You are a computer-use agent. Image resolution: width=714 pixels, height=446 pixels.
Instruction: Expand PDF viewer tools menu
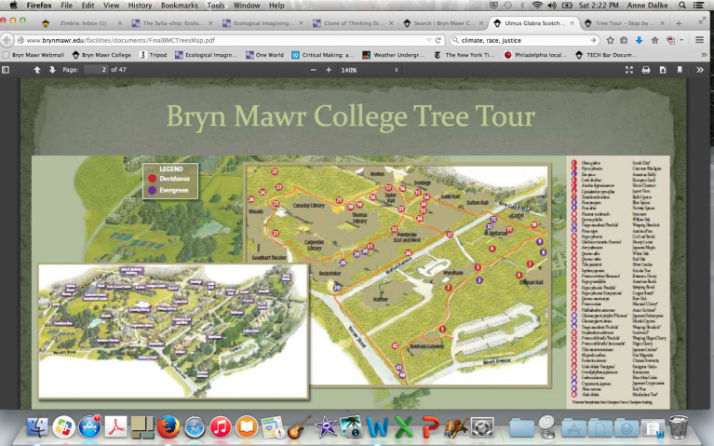click(700, 70)
